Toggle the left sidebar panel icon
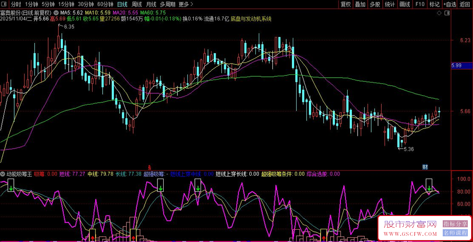 (5, 4)
